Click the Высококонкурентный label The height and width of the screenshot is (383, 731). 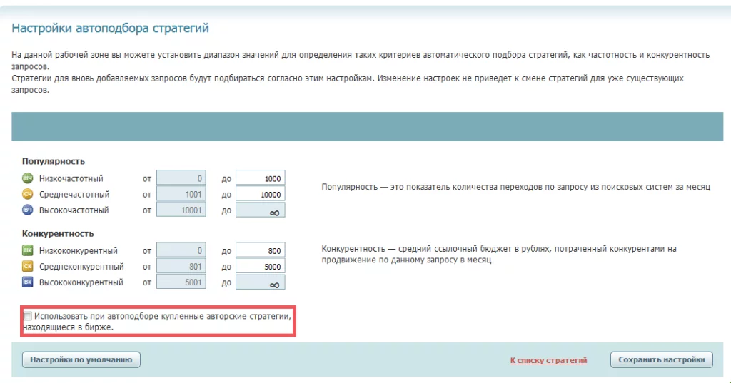(x=81, y=282)
